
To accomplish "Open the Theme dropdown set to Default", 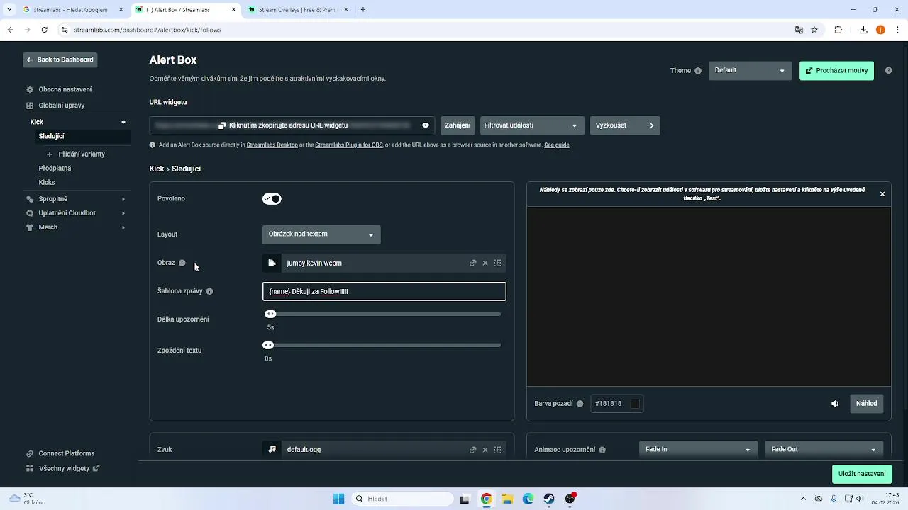I will coord(750,70).
